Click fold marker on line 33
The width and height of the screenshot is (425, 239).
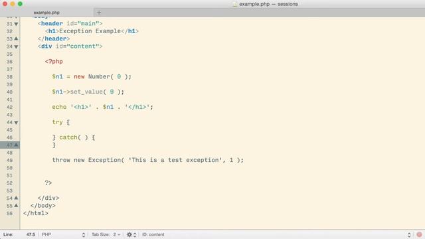tap(16, 39)
